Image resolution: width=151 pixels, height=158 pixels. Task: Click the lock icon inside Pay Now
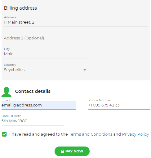(62, 151)
